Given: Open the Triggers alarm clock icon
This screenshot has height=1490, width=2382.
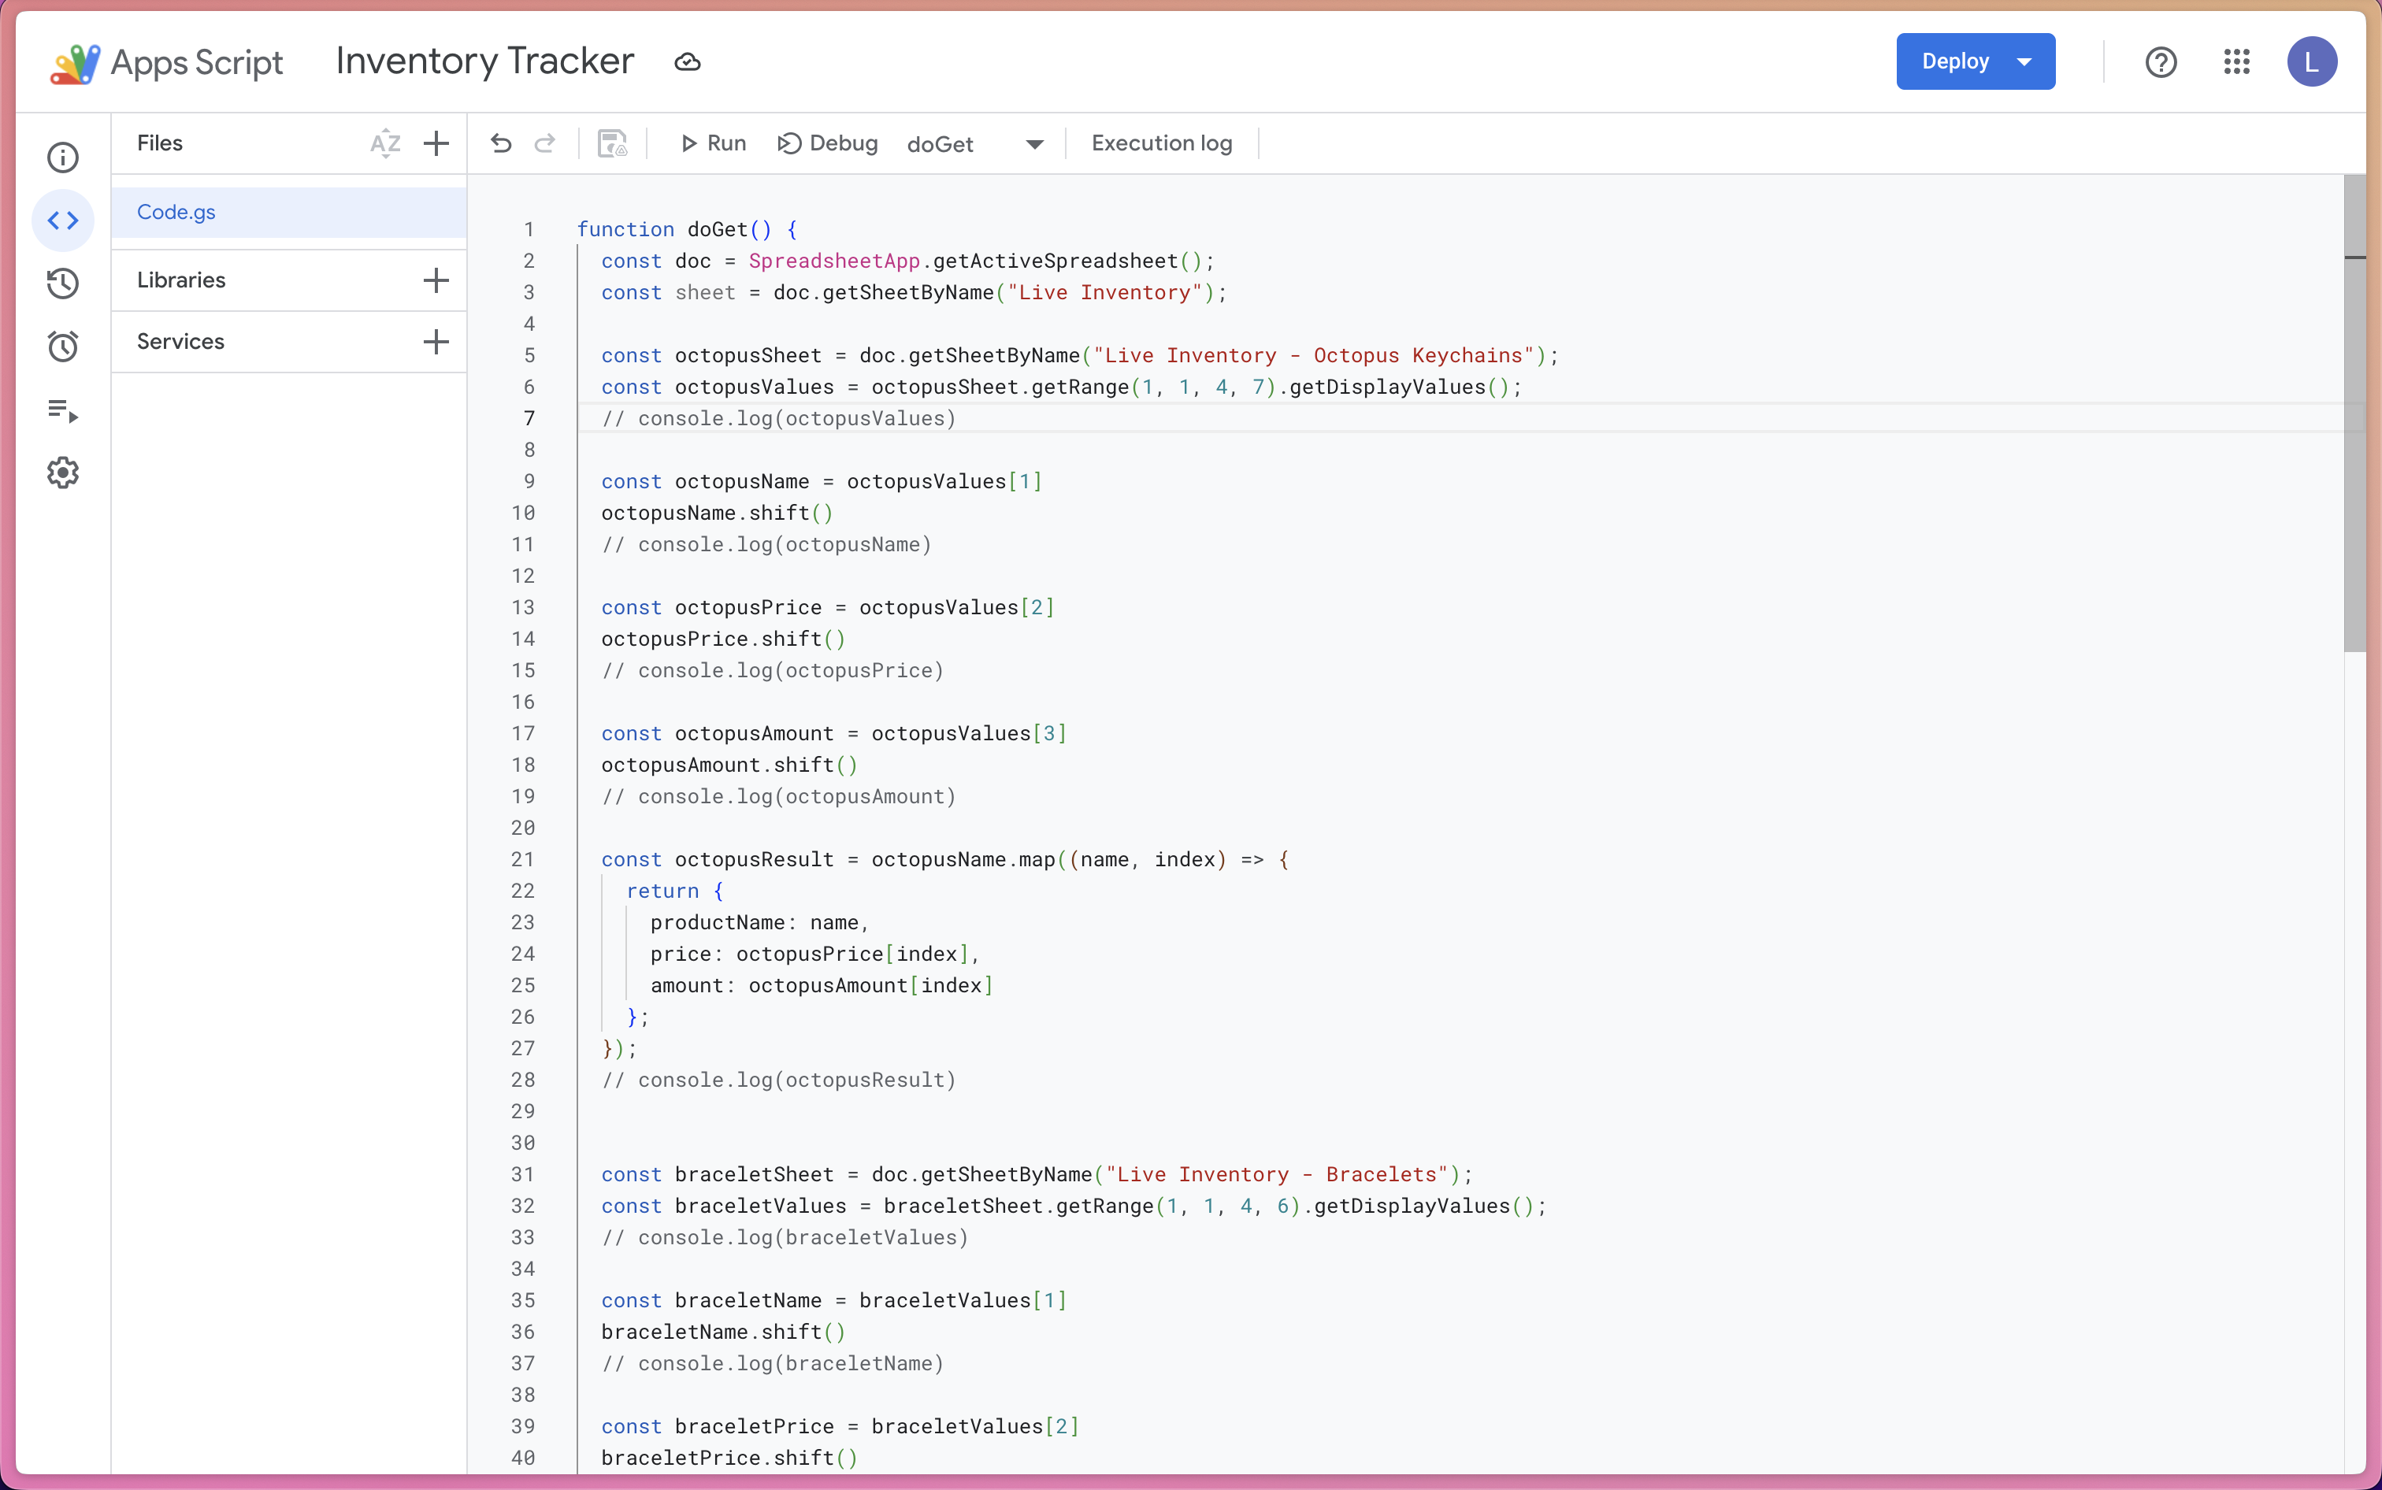Looking at the screenshot, I should (x=63, y=347).
